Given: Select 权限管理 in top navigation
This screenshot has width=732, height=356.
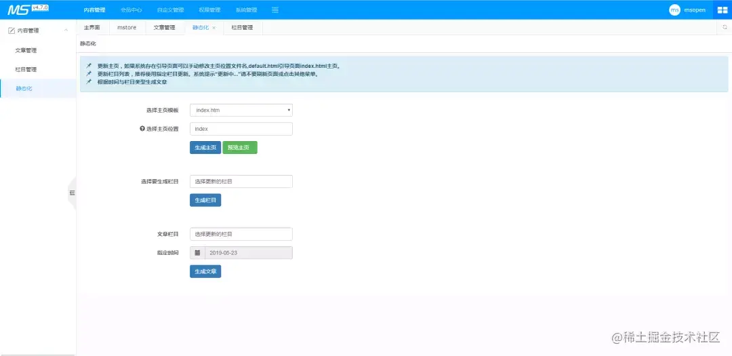Looking at the screenshot, I should click(209, 9).
